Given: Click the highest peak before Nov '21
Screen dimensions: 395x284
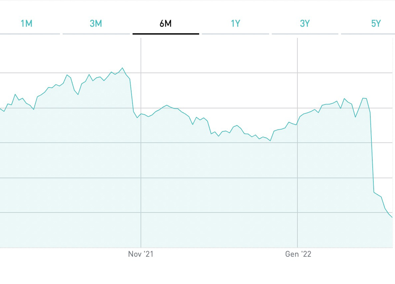Looking at the screenshot, I should 122,68.
